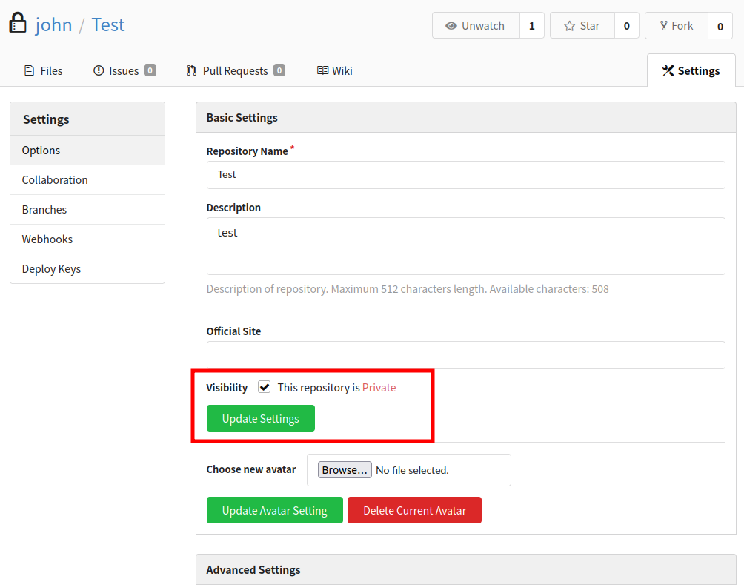
Task: Open the Settings tab
Action: (x=691, y=71)
